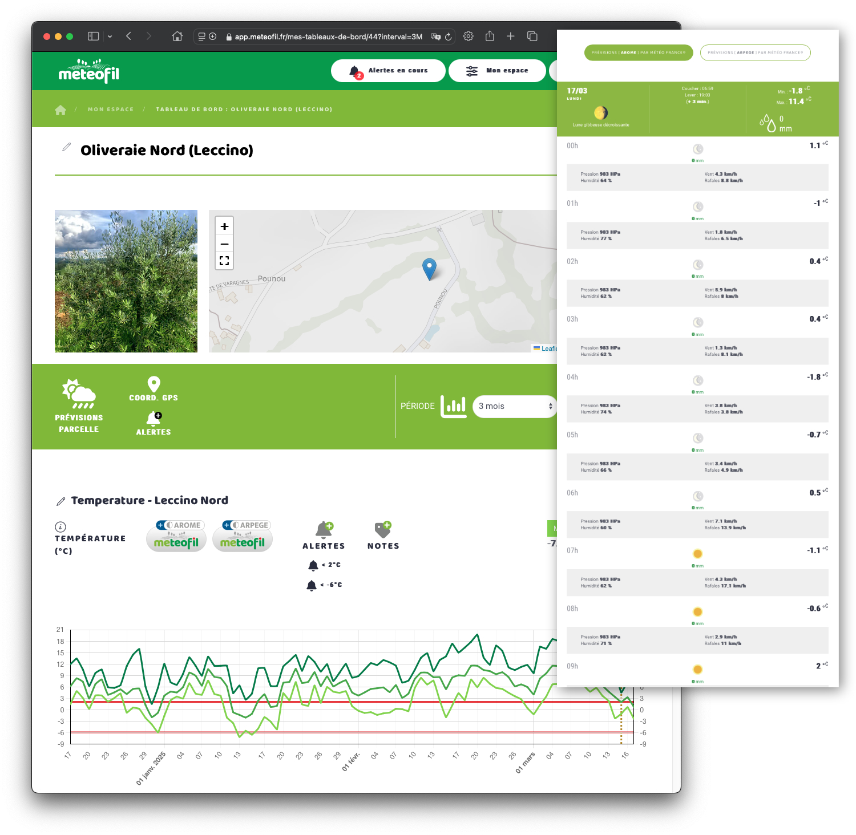This screenshot has height=835, width=856.
Task: Switch to Prévisions ARPEGE tab
Action: coord(756,52)
